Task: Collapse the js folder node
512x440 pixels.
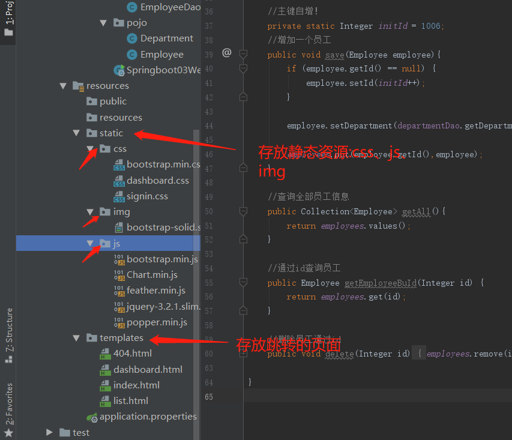Action: (x=90, y=243)
